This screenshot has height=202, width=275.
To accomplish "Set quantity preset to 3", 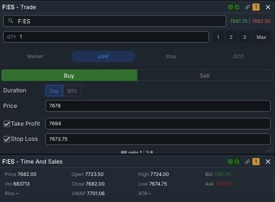I will [x=244, y=37].
